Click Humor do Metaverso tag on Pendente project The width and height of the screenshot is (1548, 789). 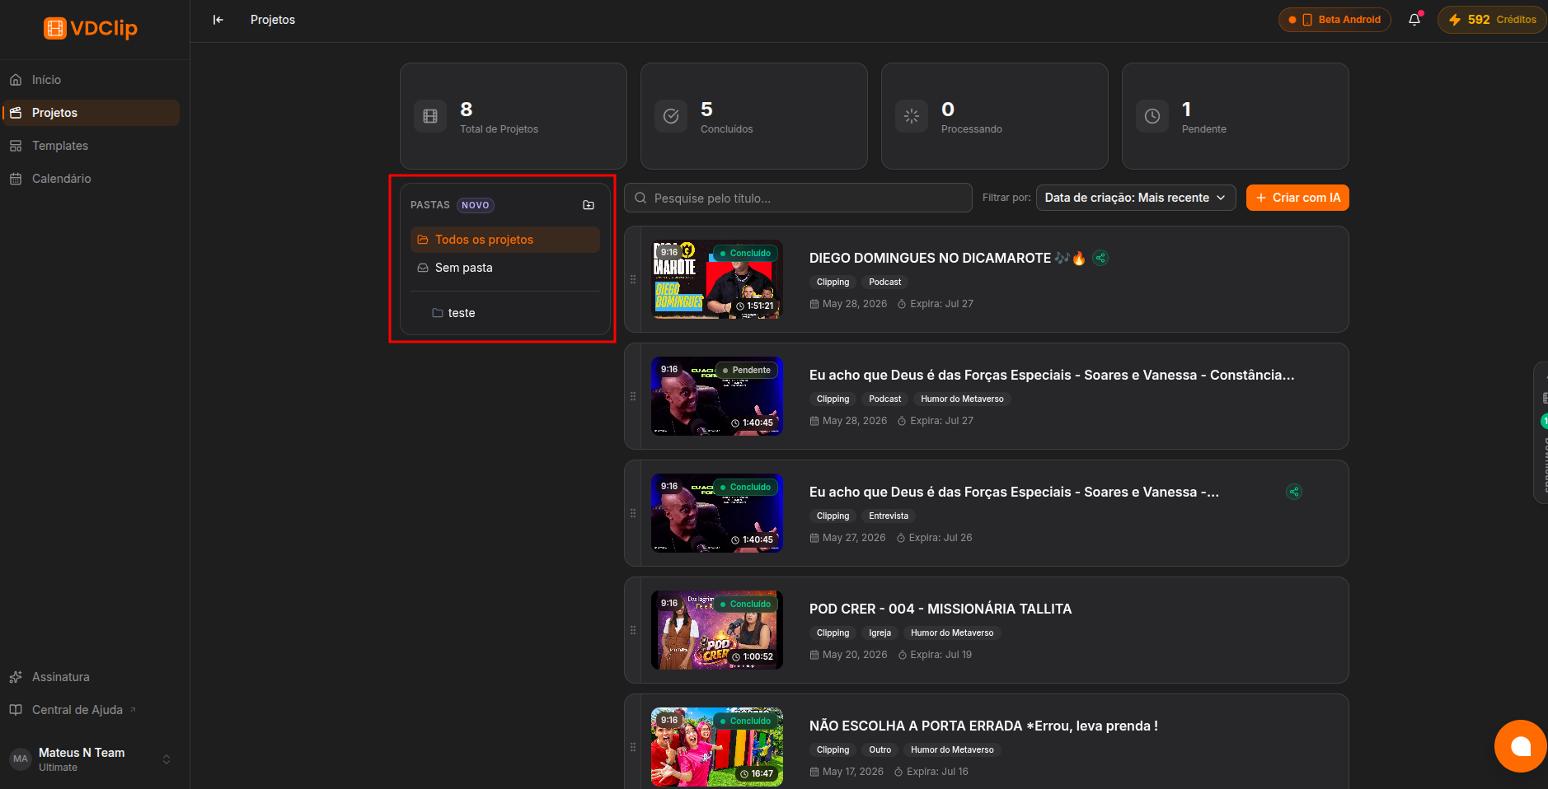pyautogui.click(x=962, y=399)
